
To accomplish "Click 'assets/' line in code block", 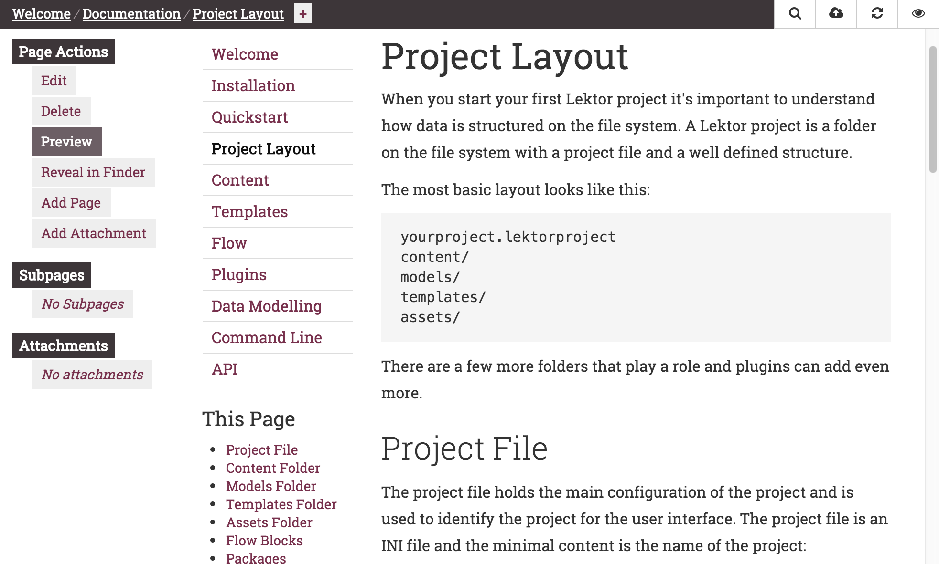I will (431, 317).
